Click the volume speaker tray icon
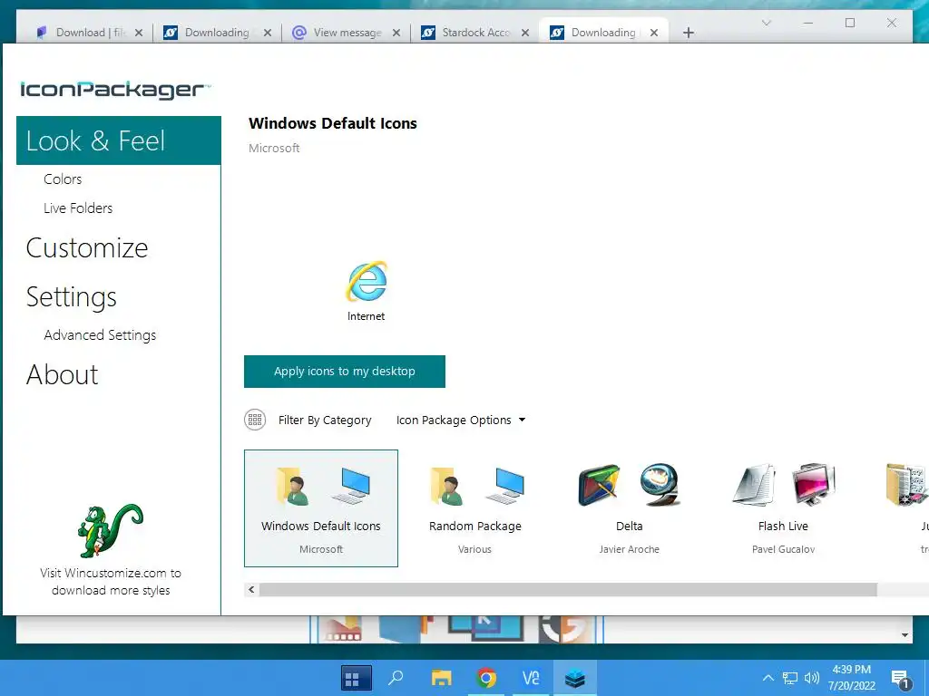Screen dimensions: 929x696 [812, 678]
